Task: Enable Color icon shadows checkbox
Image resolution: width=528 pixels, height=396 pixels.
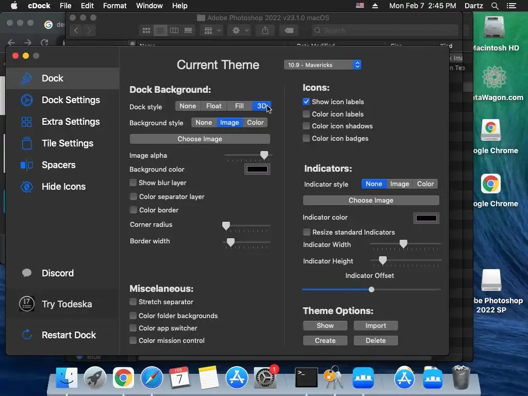Action: (x=306, y=126)
